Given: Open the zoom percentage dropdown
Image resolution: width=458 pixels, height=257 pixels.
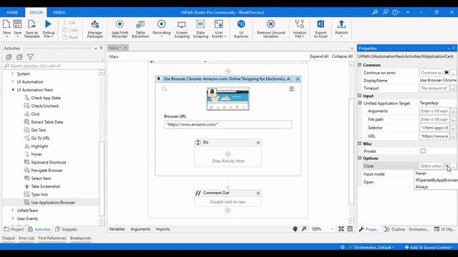Looking at the screenshot, I should coord(332,229).
